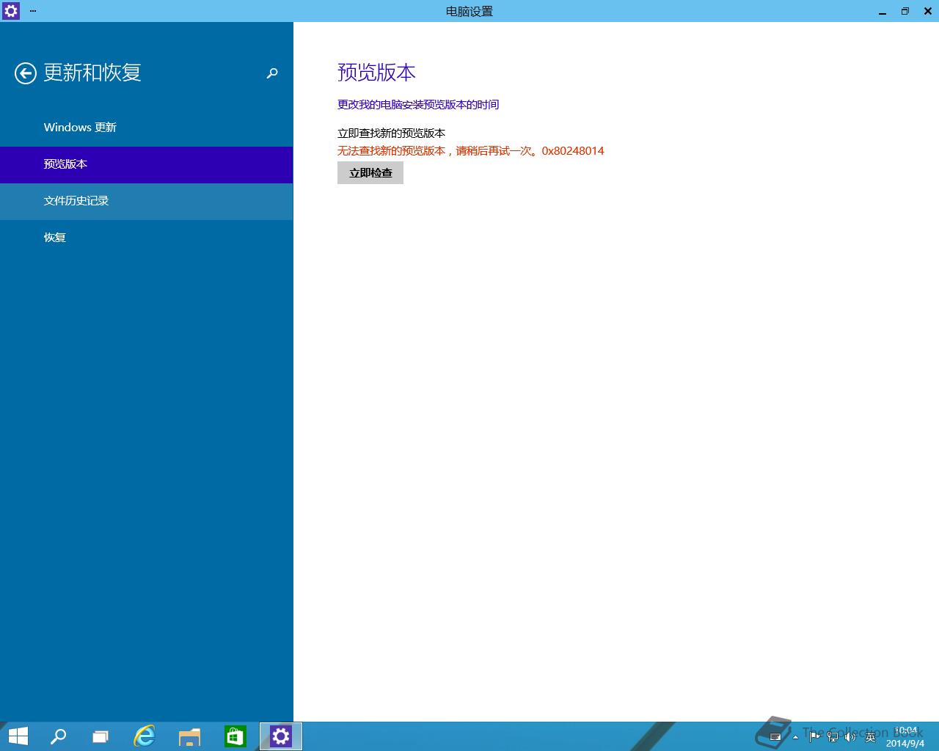Open volume speaker icon in tray
939x751 pixels.
point(850,737)
